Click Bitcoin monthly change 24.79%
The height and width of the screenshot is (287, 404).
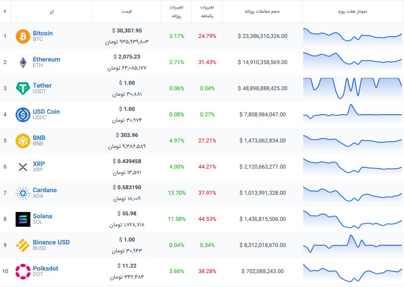(207, 36)
